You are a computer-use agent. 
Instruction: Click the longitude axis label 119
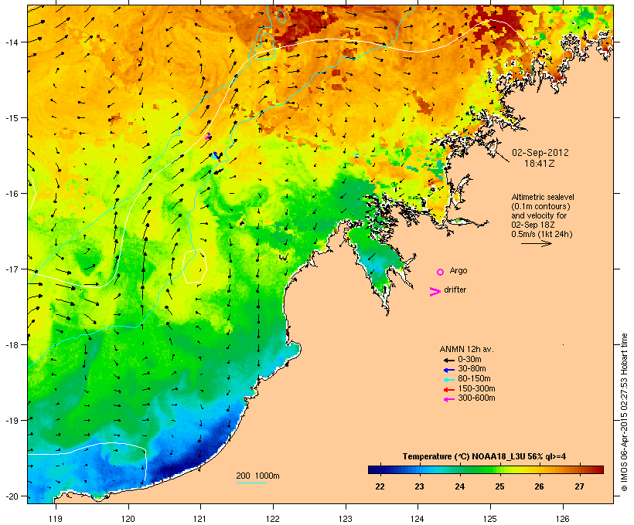[56, 519]
